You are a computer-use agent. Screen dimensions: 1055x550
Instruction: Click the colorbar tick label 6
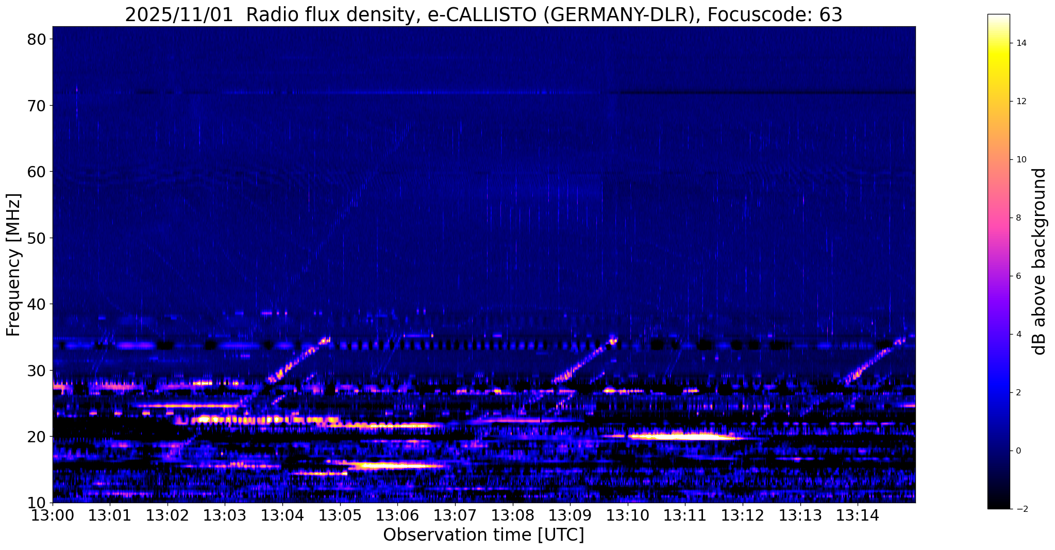tap(1018, 276)
